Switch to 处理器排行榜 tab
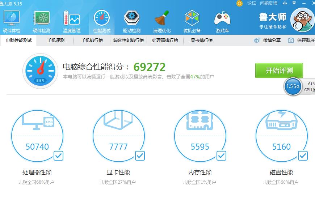The width and height of the screenshot is (315, 200). [165, 41]
